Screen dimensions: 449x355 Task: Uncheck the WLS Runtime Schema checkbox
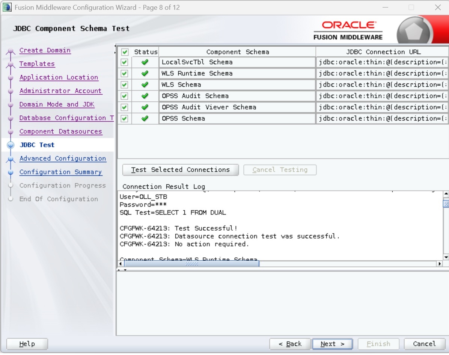pyautogui.click(x=125, y=74)
